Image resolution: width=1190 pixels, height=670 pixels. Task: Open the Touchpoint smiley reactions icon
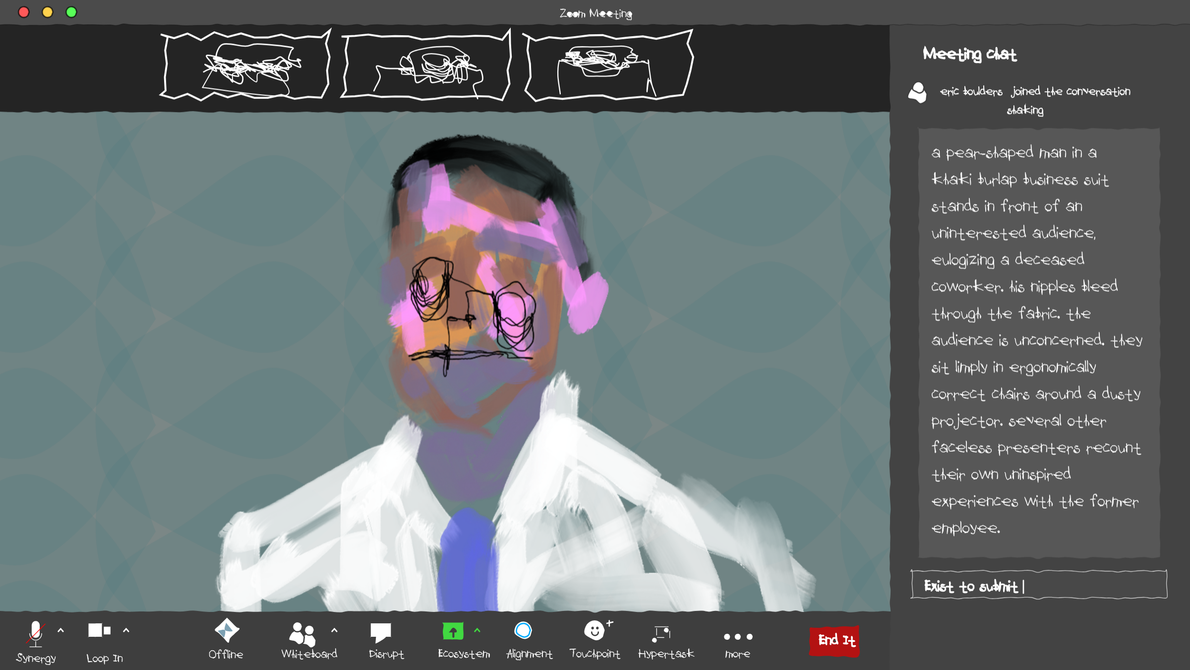point(595,630)
